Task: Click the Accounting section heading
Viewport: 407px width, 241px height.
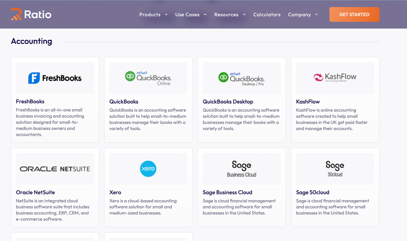Action: pyautogui.click(x=32, y=41)
